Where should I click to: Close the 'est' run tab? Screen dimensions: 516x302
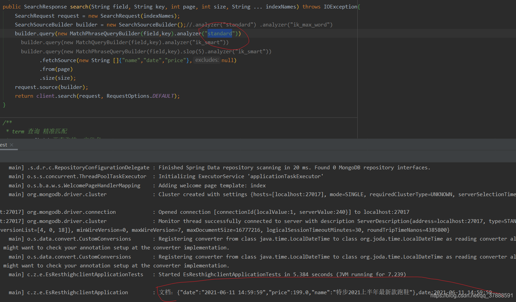point(12,145)
